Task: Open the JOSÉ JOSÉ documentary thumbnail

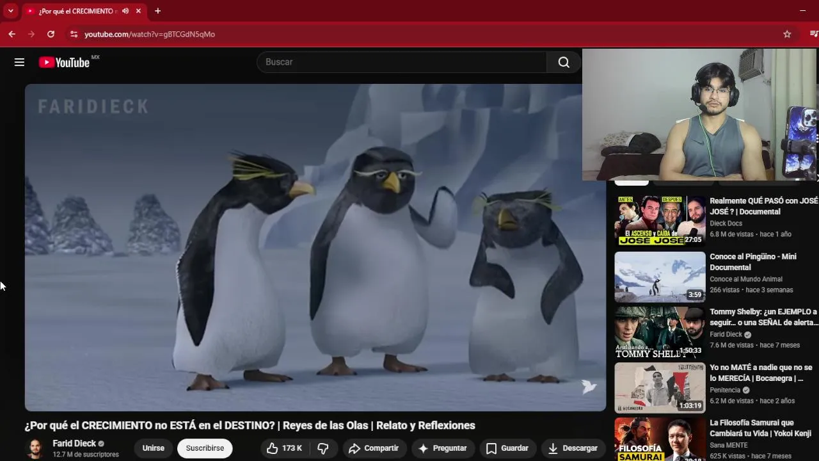Action: tap(660, 221)
